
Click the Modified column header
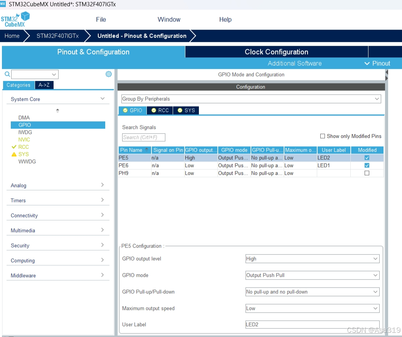click(x=367, y=150)
